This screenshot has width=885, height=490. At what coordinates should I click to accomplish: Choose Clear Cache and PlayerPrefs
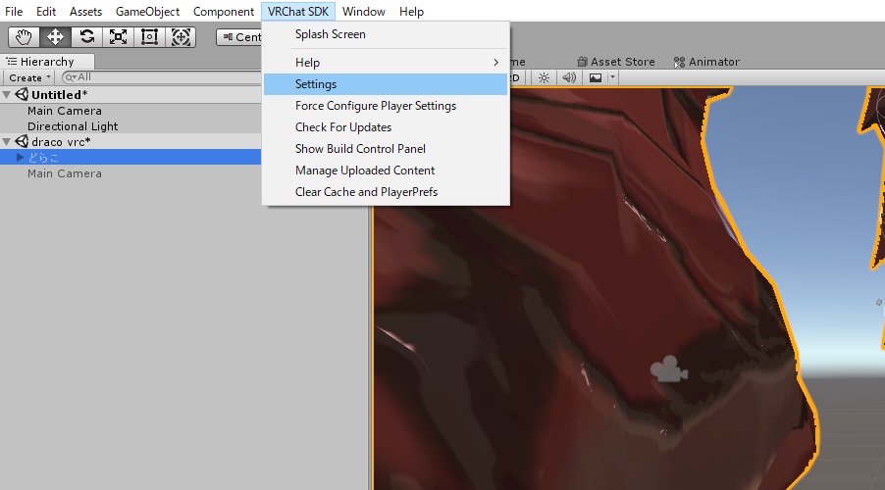[x=386, y=192]
